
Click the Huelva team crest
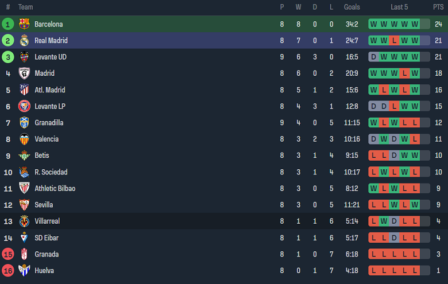[x=24, y=270]
